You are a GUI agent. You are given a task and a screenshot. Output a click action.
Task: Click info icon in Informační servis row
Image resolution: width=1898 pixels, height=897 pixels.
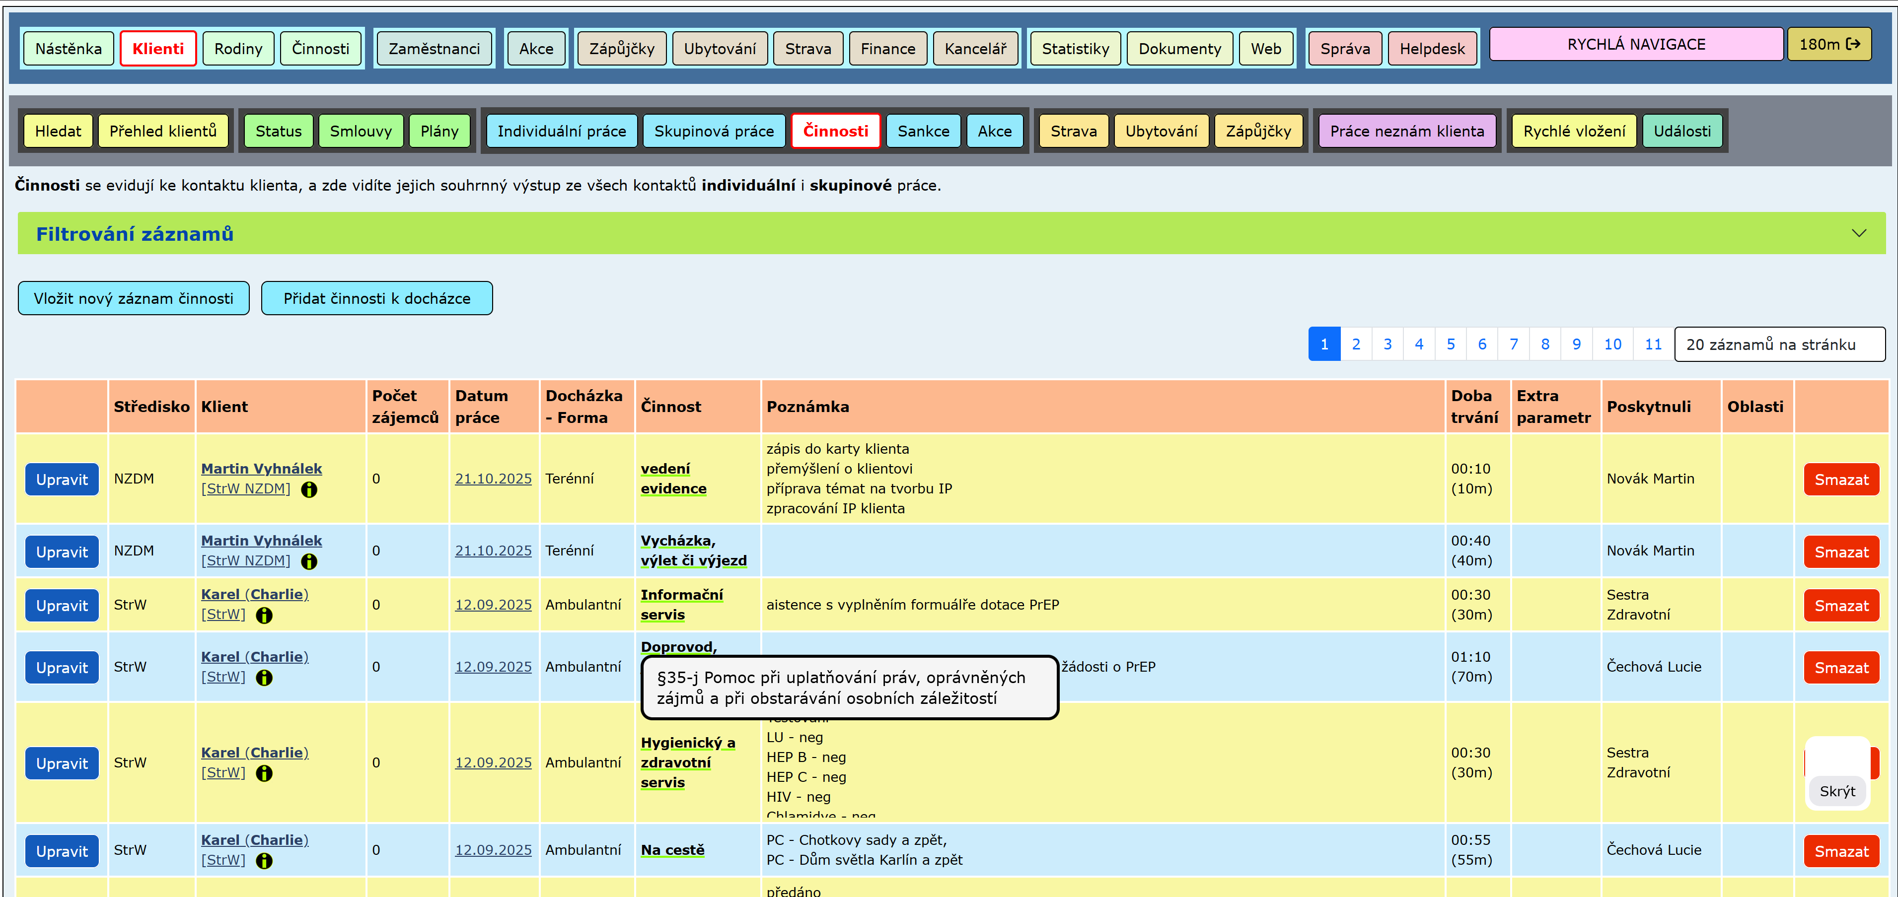click(264, 616)
